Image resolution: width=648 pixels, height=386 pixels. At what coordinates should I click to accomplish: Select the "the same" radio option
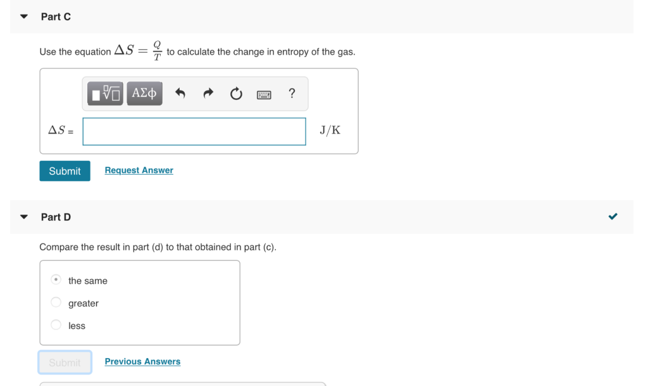point(56,280)
